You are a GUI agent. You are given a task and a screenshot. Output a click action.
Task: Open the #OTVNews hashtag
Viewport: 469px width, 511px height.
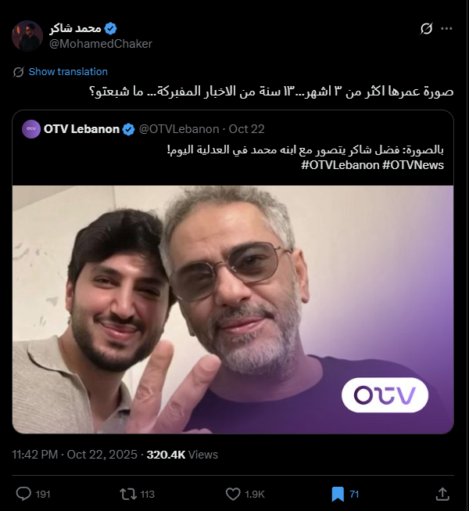[414, 165]
